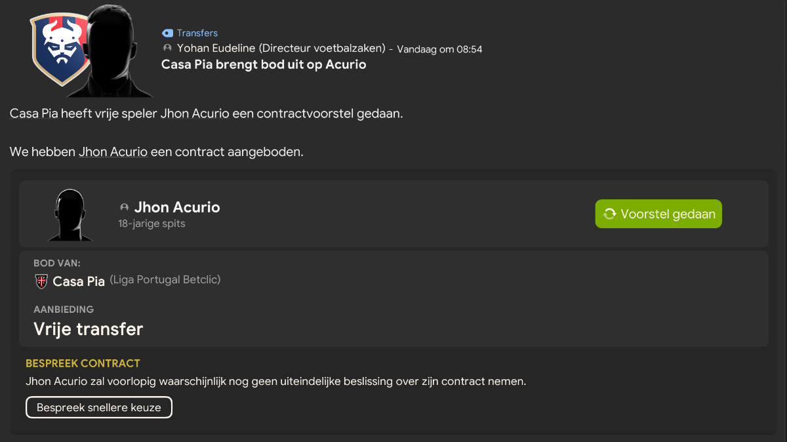
Task: Click the green 'Voorstel gedaan' button
Action: click(658, 214)
